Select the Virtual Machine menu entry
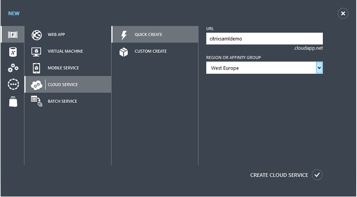The image size is (357, 197). pyautogui.click(x=65, y=51)
